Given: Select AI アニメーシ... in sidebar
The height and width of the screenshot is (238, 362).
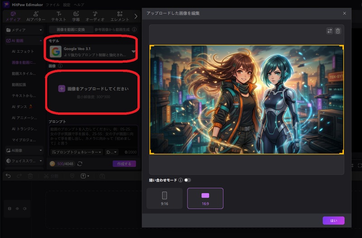Looking at the screenshot, I should click(x=24, y=118).
